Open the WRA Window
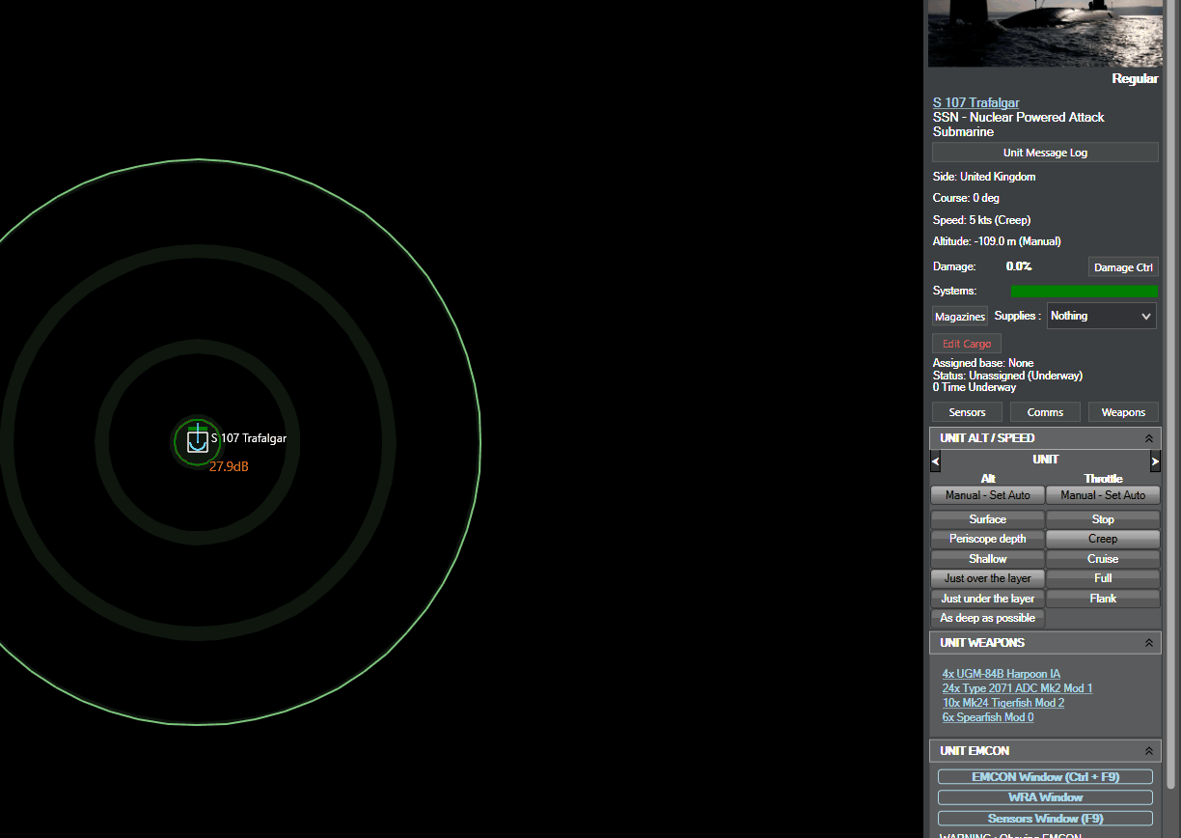The image size is (1181, 838). click(1045, 797)
